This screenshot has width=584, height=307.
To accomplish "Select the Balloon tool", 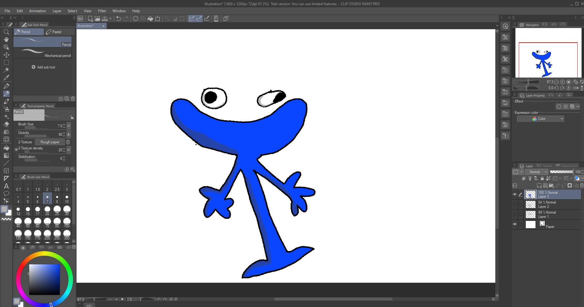I will (x=6, y=194).
